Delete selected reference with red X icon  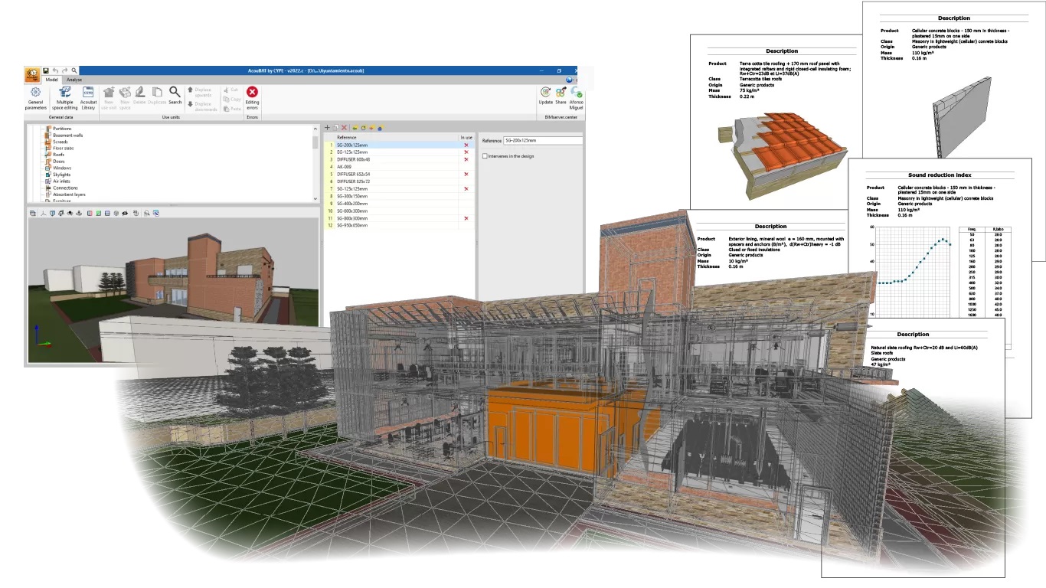coord(344,128)
